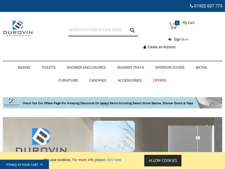Expand the Item(s) in Your Cart panel
This screenshot has height=169, width=225.
24,164
